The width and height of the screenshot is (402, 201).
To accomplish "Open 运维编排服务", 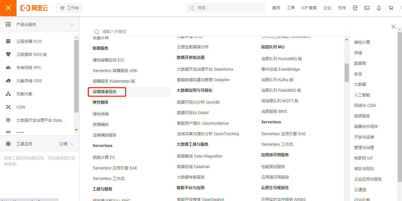I will (105, 135).
